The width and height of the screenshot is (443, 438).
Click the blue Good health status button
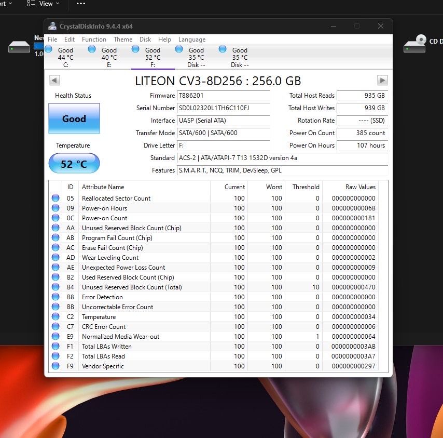click(x=74, y=118)
